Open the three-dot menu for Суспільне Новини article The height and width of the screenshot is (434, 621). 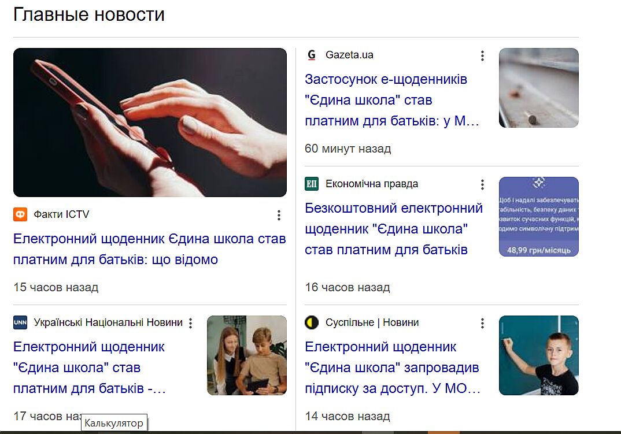coord(482,323)
